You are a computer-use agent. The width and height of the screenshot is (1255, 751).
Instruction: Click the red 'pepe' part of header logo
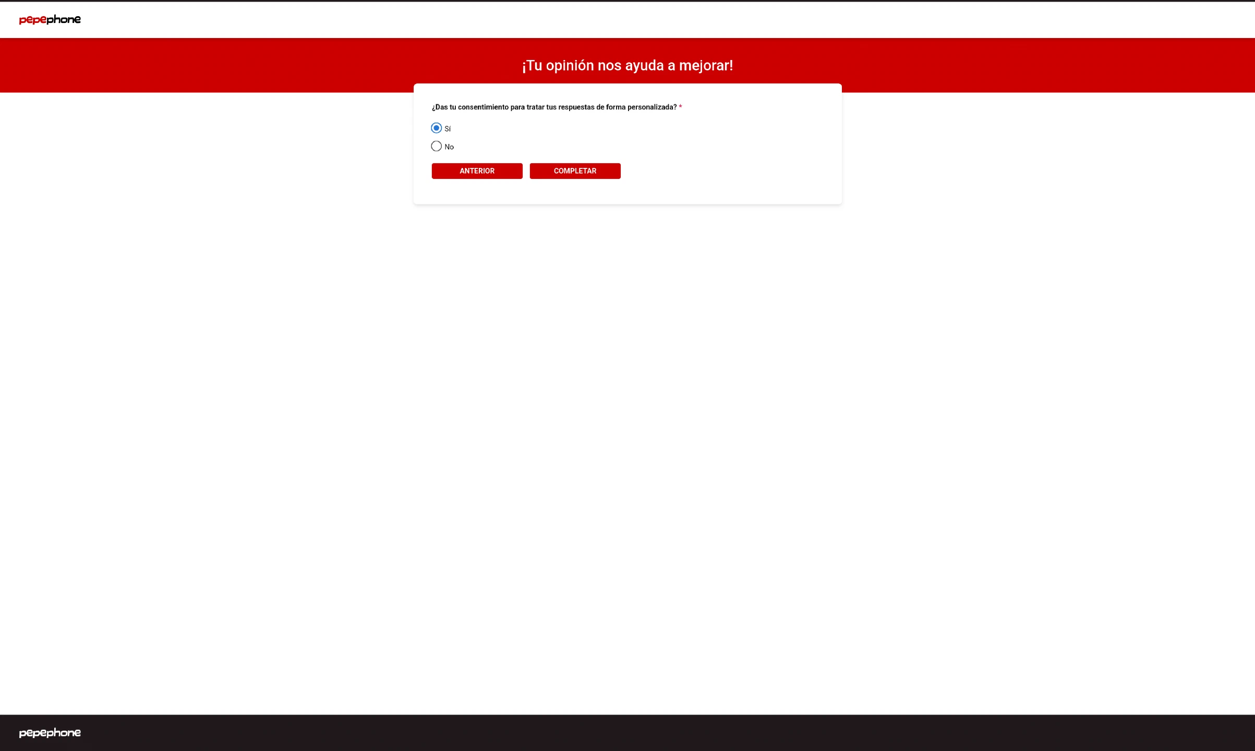pyautogui.click(x=32, y=20)
